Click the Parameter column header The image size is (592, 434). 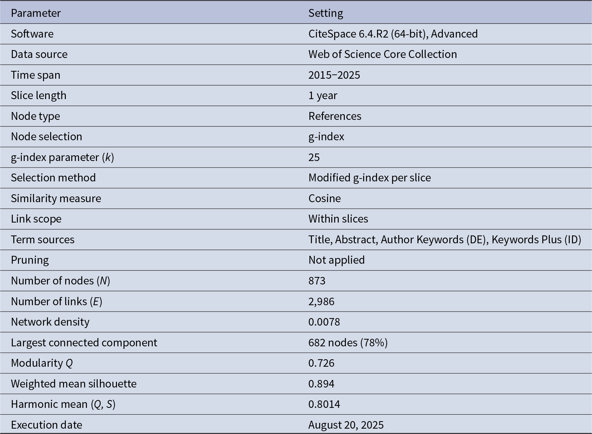click(x=36, y=13)
